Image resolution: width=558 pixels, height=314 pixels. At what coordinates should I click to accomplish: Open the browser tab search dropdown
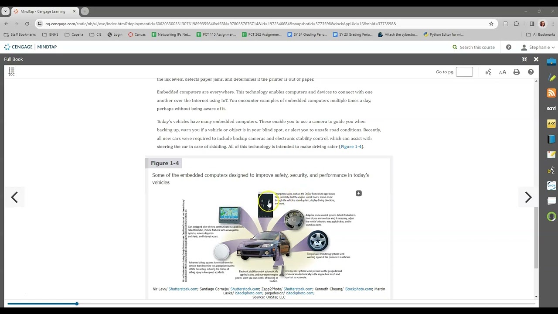pos(5,11)
